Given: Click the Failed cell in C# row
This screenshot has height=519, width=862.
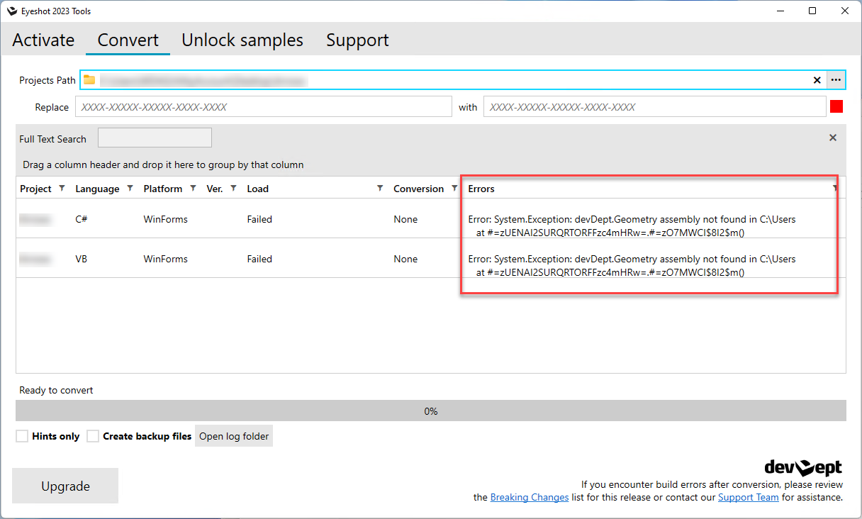Looking at the screenshot, I should point(259,219).
